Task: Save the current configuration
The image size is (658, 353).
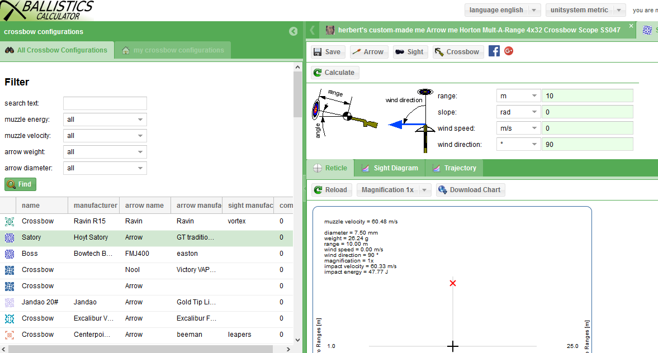Action: coord(328,51)
